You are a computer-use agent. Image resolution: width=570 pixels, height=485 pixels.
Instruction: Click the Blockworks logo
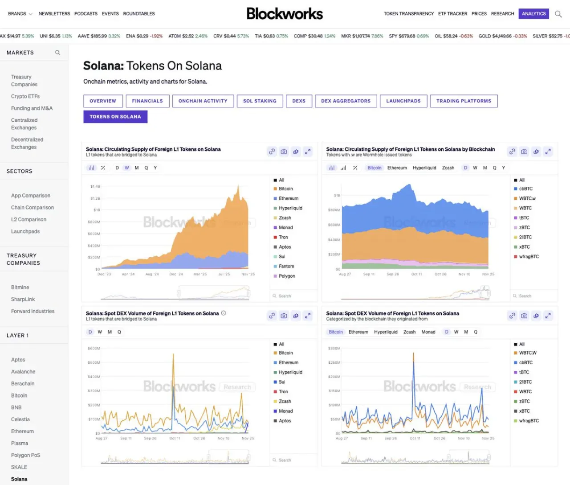285,13
